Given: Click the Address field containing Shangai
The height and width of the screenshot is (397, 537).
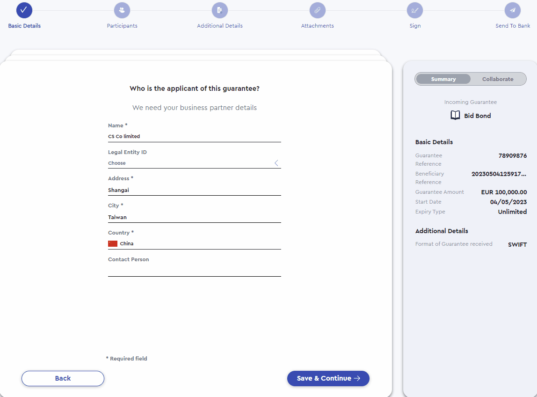Looking at the screenshot, I should [x=195, y=190].
